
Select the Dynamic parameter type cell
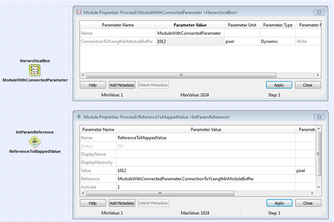coord(277,42)
